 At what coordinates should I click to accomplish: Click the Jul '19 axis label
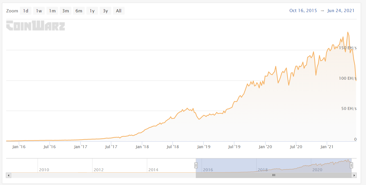(234, 147)
